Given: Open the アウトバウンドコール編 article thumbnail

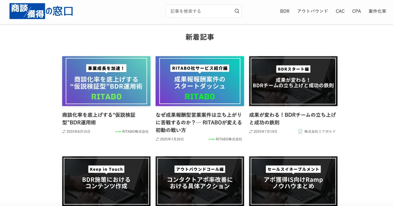Looking at the screenshot, I should [199, 181].
